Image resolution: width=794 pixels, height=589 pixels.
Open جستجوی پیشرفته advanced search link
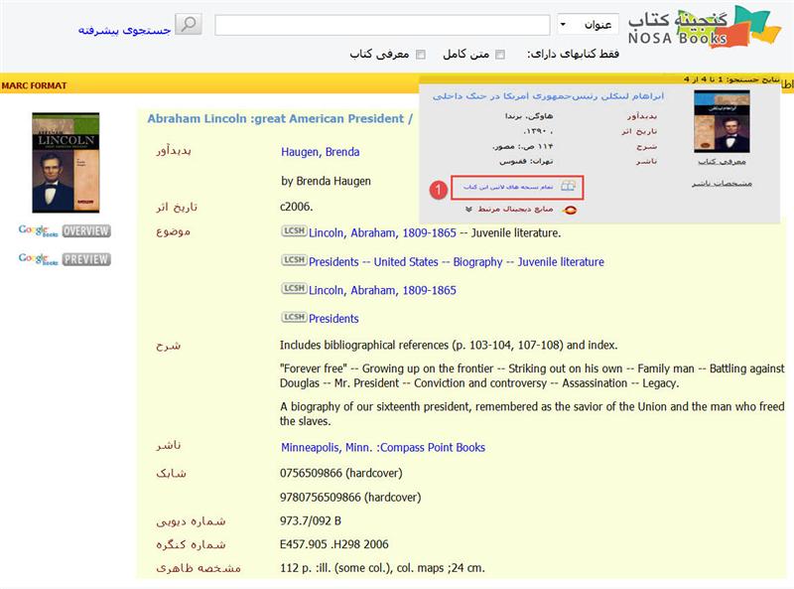[x=125, y=30]
